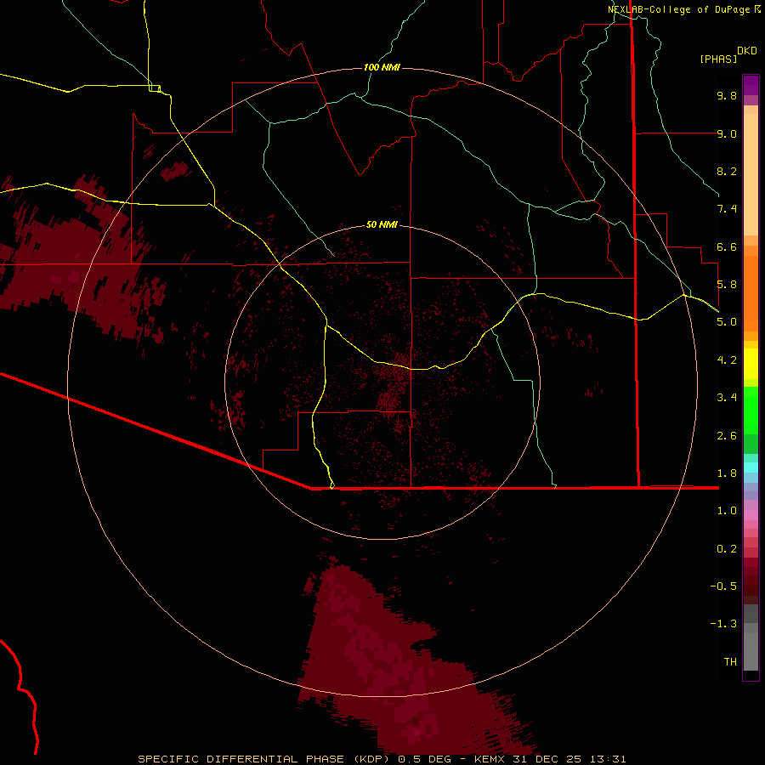Click the -1.3 legend value
The image size is (765, 765).
723,624
